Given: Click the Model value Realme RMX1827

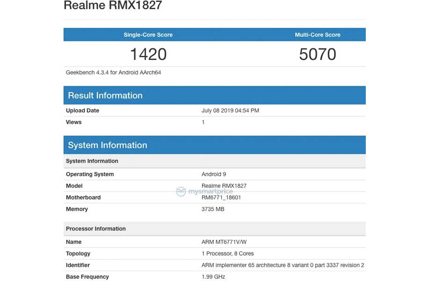Looking at the screenshot, I should [225, 185].
